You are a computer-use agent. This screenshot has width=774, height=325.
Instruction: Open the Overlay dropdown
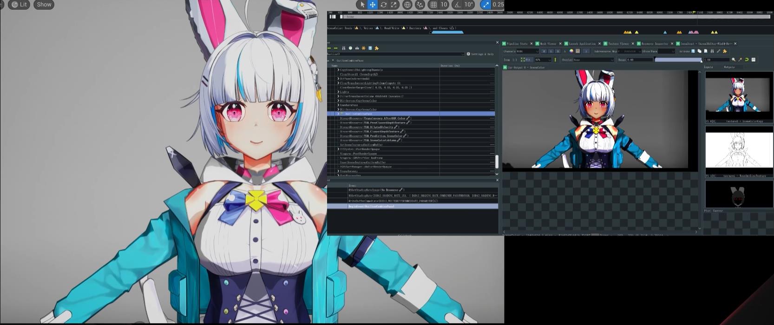(594, 60)
